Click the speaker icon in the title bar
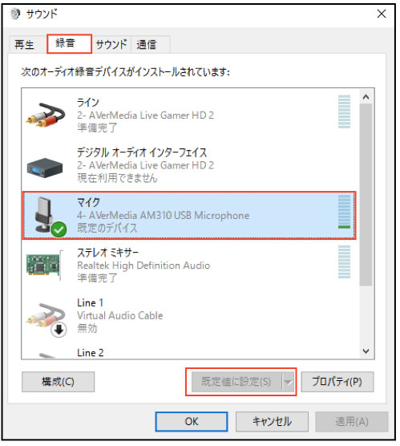The height and width of the screenshot is (446, 400). tap(15, 14)
